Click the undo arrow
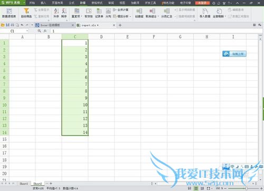The image size is (264, 191). [x=22, y=25]
